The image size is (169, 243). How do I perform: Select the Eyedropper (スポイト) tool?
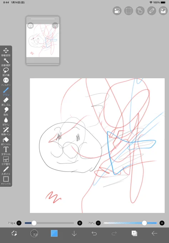coord(6,170)
